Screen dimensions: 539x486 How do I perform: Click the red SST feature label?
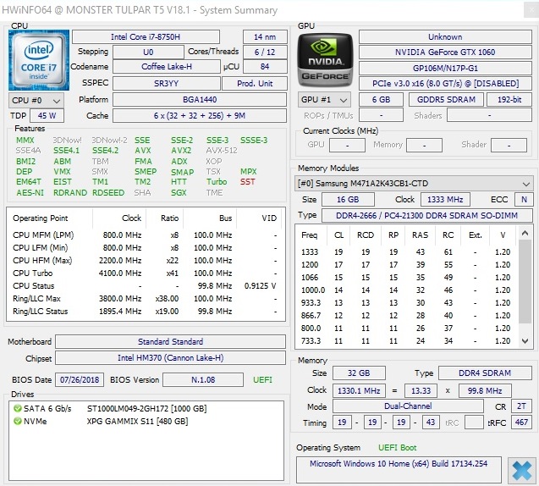click(247, 181)
